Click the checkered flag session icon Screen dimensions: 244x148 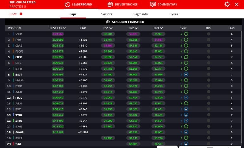pyautogui.click(x=108, y=22)
